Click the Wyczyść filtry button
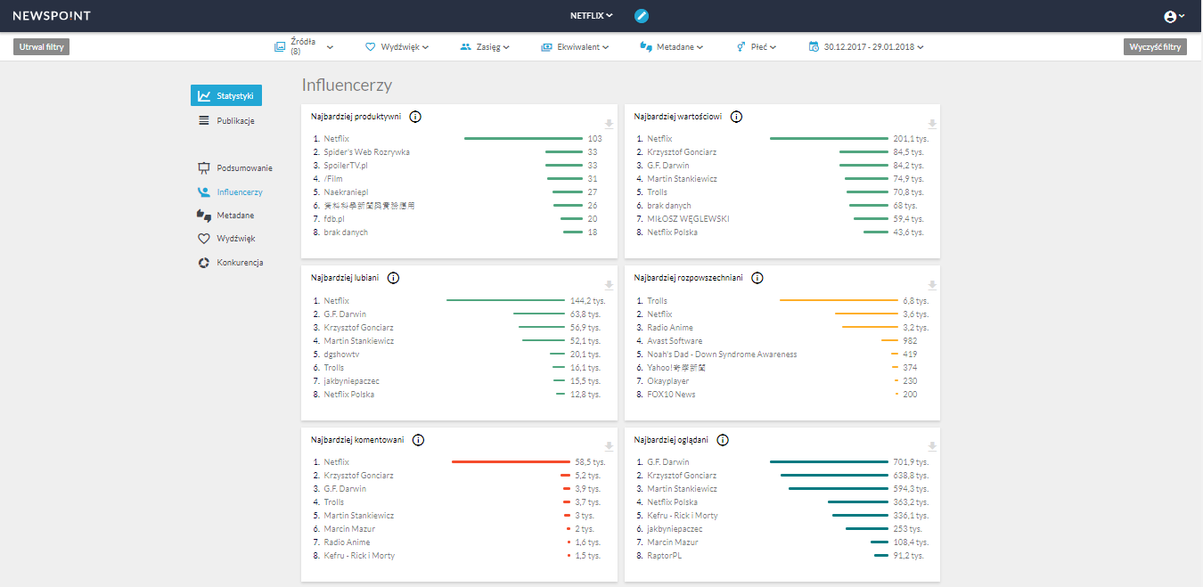 pyautogui.click(x=1155, y=47)
